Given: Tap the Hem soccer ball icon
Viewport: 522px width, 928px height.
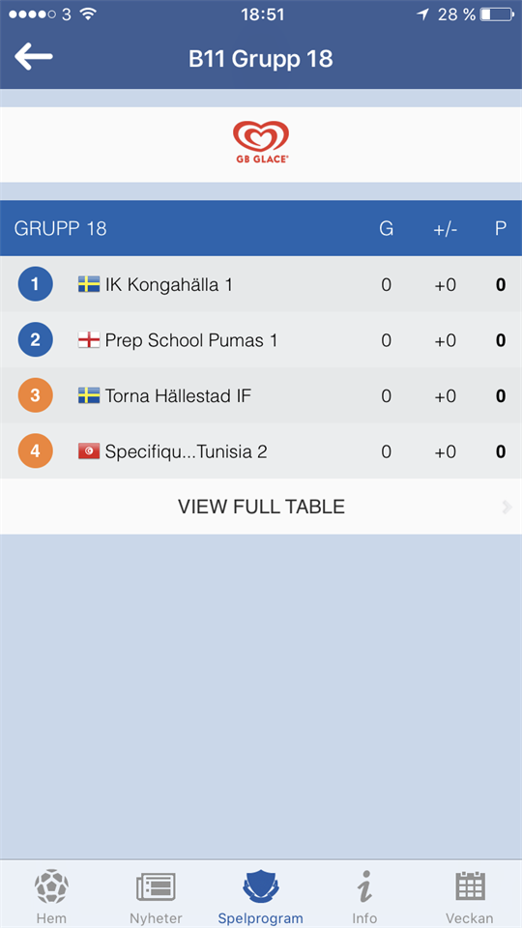Looking at the screenshot, I should pos(51,886).
